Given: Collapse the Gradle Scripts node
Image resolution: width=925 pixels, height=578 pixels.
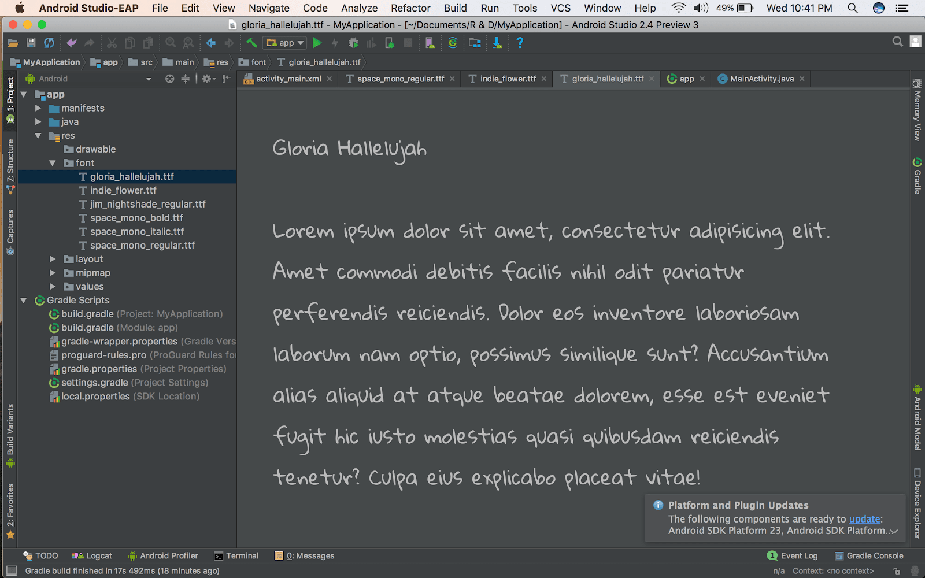Looking at the screenshot, I should (x=24, y=301).
